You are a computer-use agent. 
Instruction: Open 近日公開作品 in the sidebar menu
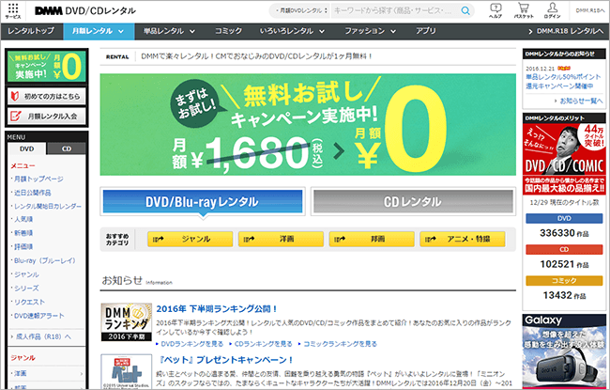click(32, 193)
